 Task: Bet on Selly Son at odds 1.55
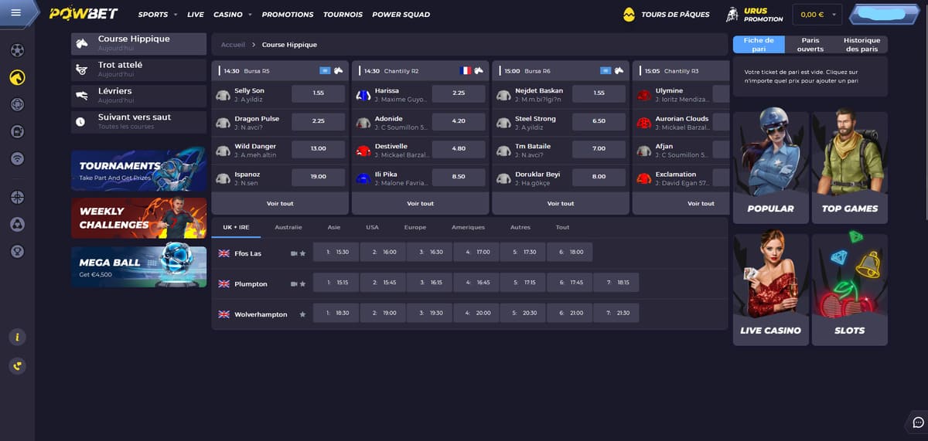point(319,93)
